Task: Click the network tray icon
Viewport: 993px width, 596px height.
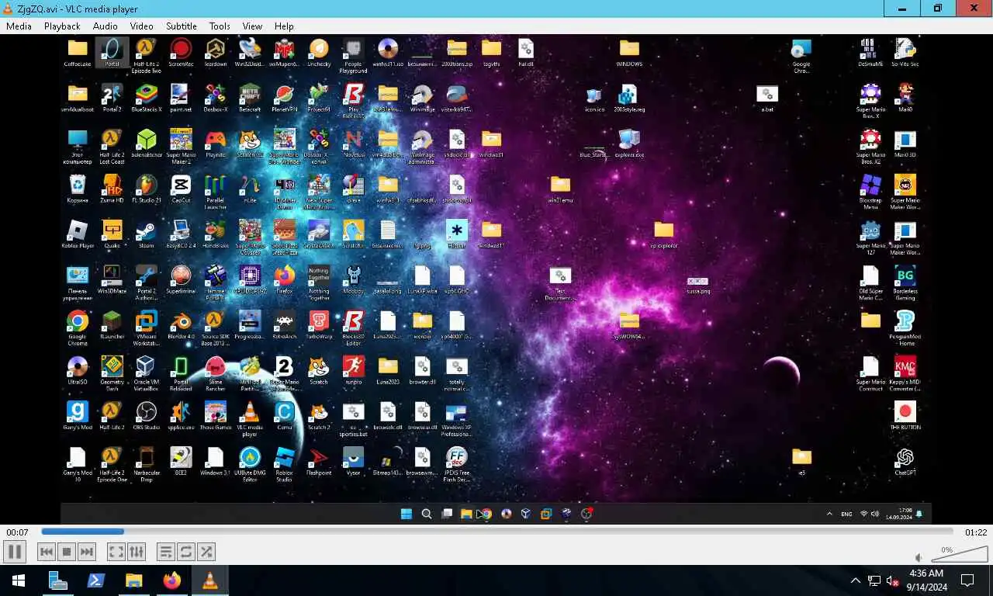Action: (x=874, y=580)
